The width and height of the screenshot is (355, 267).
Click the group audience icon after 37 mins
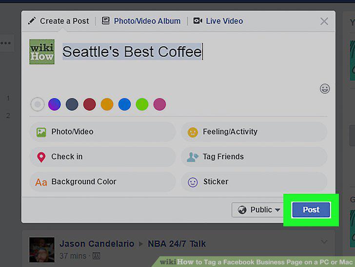(96, 256)
